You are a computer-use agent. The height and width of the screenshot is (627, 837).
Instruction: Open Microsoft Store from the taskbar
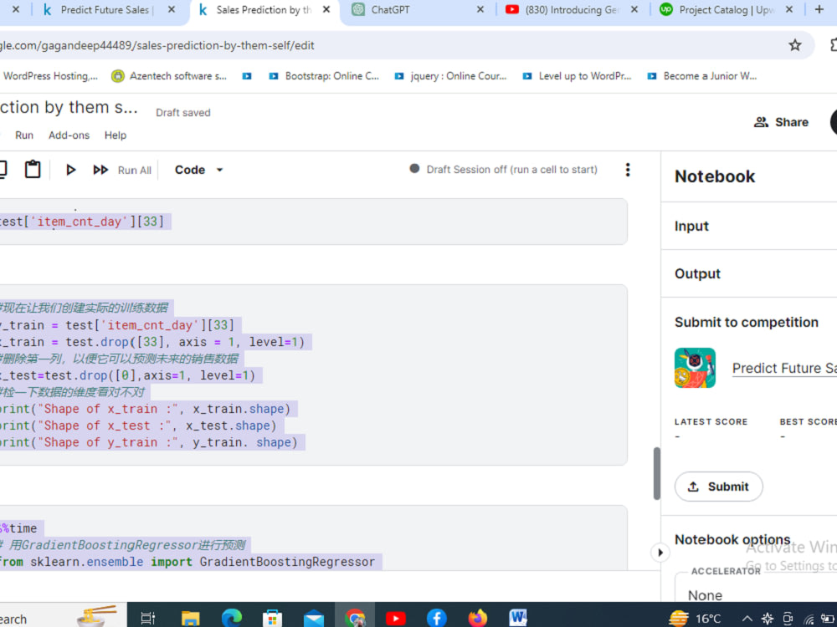(272, 618)
